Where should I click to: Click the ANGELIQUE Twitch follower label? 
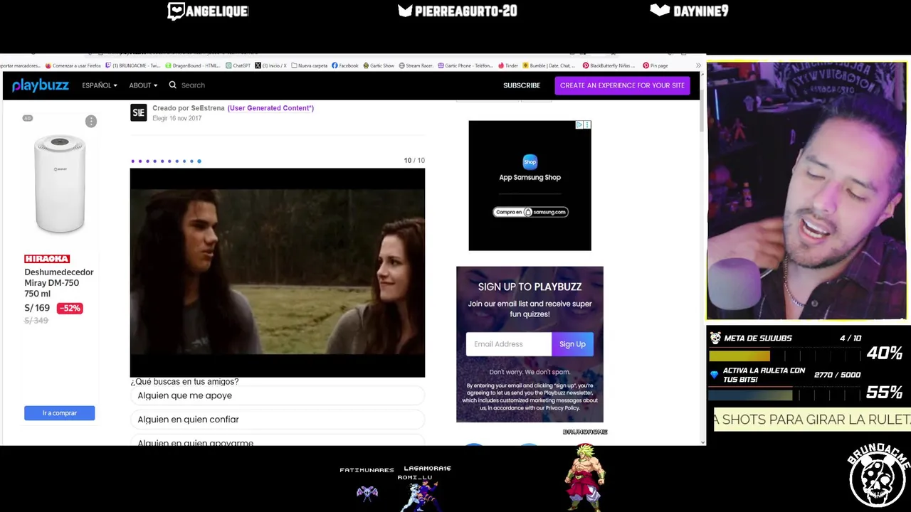tap(208, 11)
